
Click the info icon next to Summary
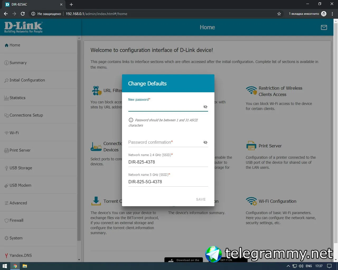(x=7, y=63)
